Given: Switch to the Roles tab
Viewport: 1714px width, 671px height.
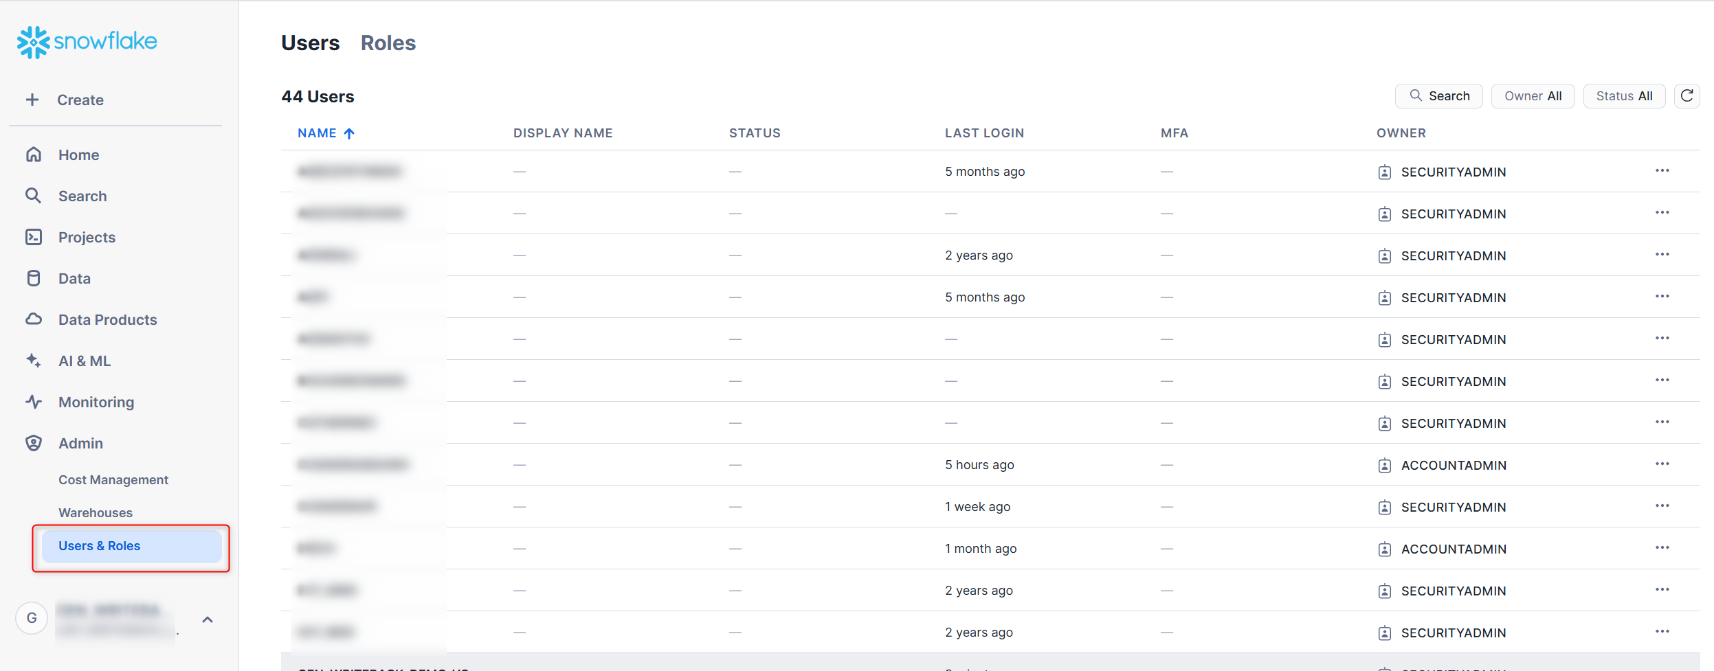Looking at the screenshot, I should [388, 43].
